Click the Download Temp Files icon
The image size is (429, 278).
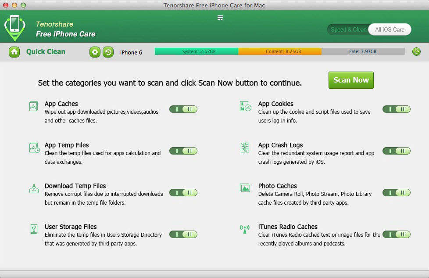(34, 188)
